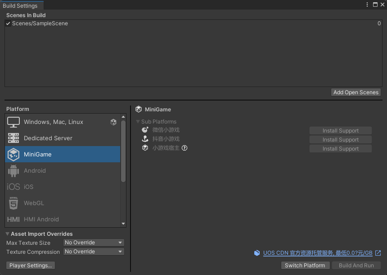Screen dimensions: 387x275
Task: Collapse the Sub Platforms section
Action: [x=138, y=122]
